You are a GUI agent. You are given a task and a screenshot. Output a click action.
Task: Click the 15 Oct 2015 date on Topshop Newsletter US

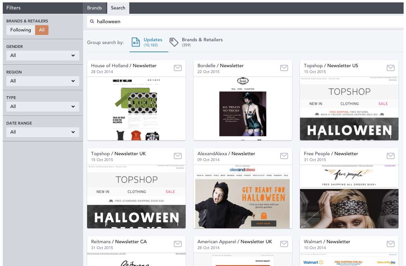point(315,72)
